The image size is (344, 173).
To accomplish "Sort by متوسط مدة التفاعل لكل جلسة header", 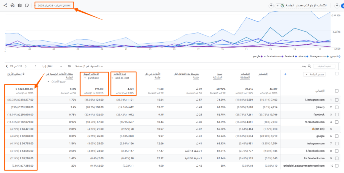I will click(x=186, y=76).
